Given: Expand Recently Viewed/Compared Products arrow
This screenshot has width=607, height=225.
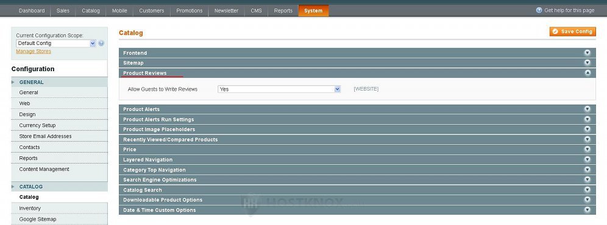Looking at the screenshot, I should 587,139.
